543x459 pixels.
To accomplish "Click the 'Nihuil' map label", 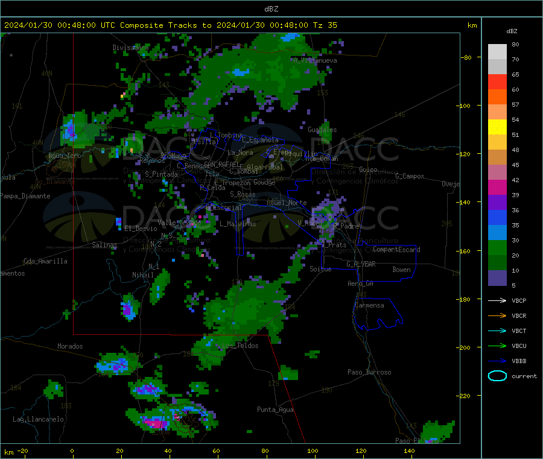I will (x=142, y=275).
